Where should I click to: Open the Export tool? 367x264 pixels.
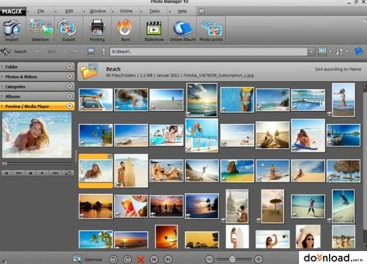coord(69,31)
